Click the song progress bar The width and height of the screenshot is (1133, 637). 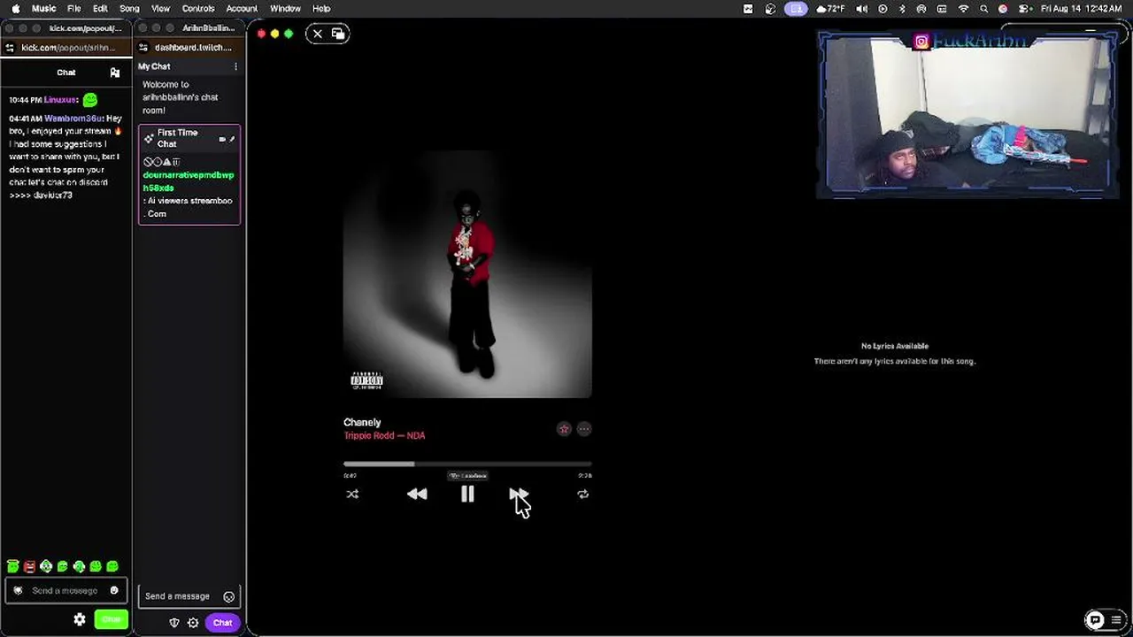467,464
